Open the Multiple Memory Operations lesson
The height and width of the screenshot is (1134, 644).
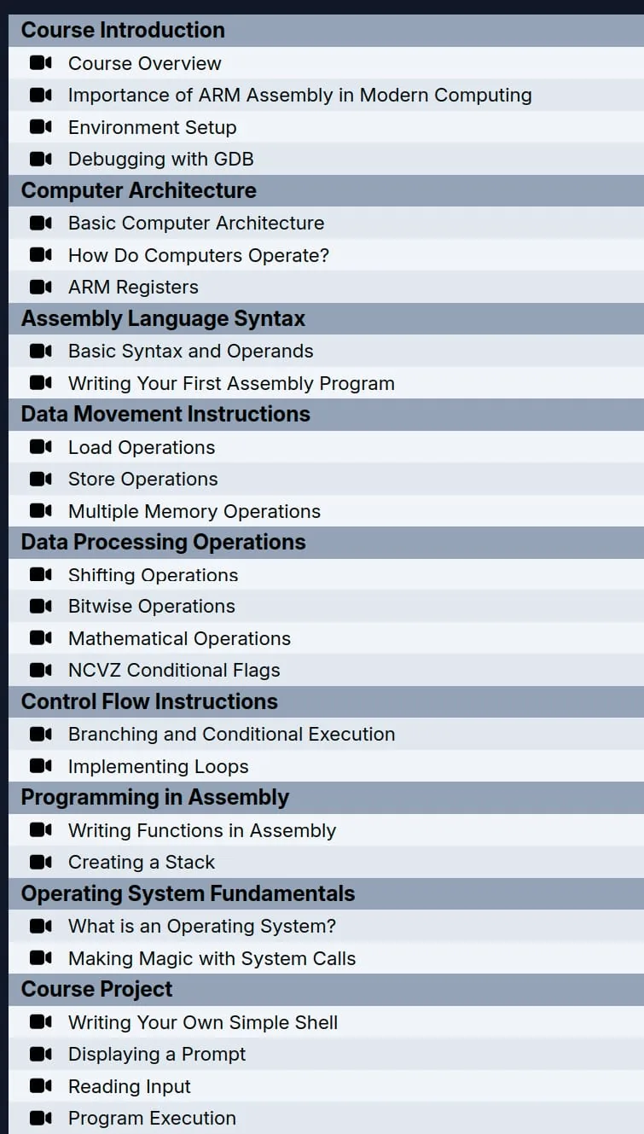[326, 511]
